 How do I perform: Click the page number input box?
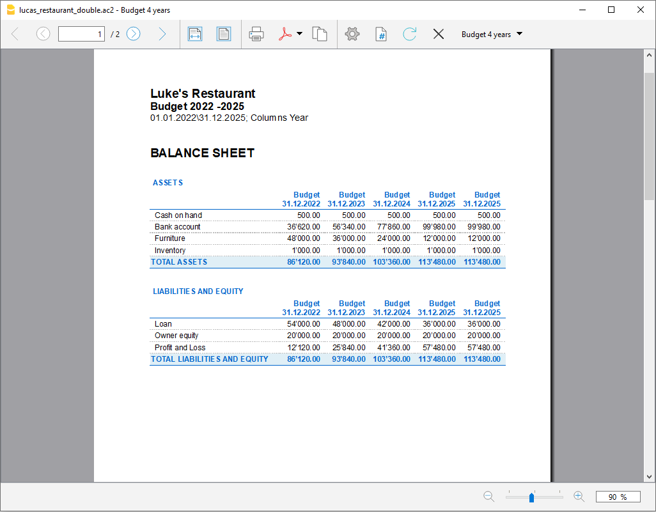tap(81, 34)
